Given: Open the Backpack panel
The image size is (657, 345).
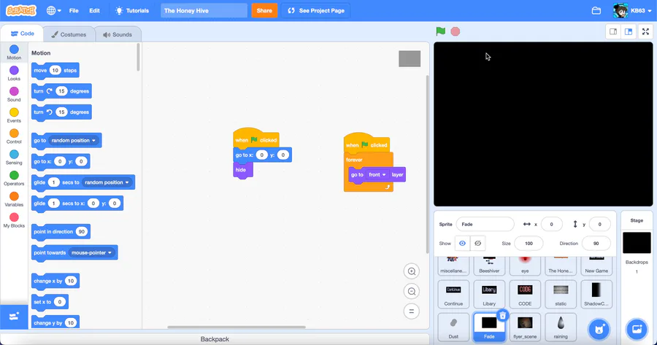Looking at the screenshot, I should (215, 339).
